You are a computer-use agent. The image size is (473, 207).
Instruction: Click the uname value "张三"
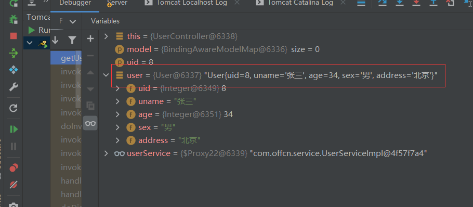(x=185, y=101)
